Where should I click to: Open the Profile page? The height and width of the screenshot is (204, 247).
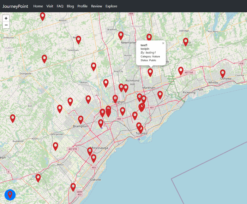tap(83, 6)
